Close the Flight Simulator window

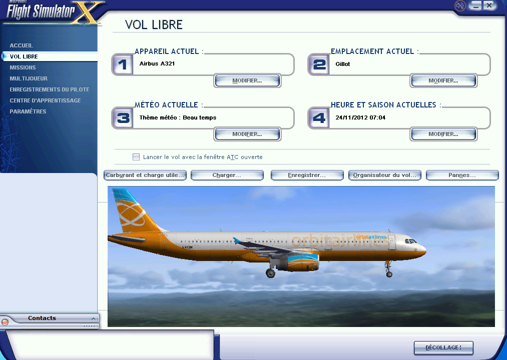489,5
